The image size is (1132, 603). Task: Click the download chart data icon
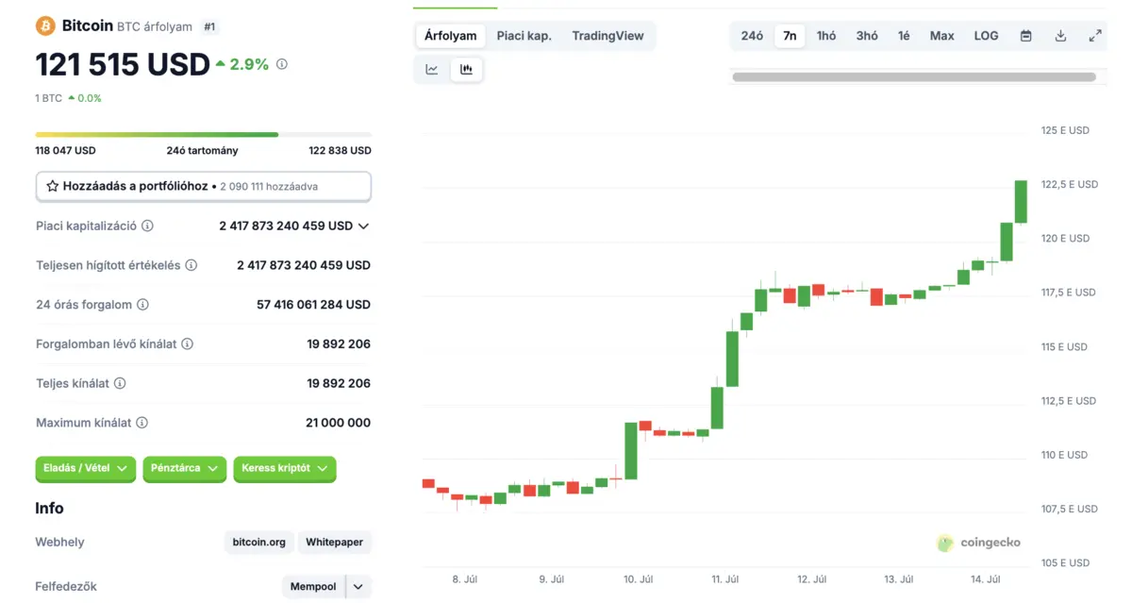click(1060, 36)
